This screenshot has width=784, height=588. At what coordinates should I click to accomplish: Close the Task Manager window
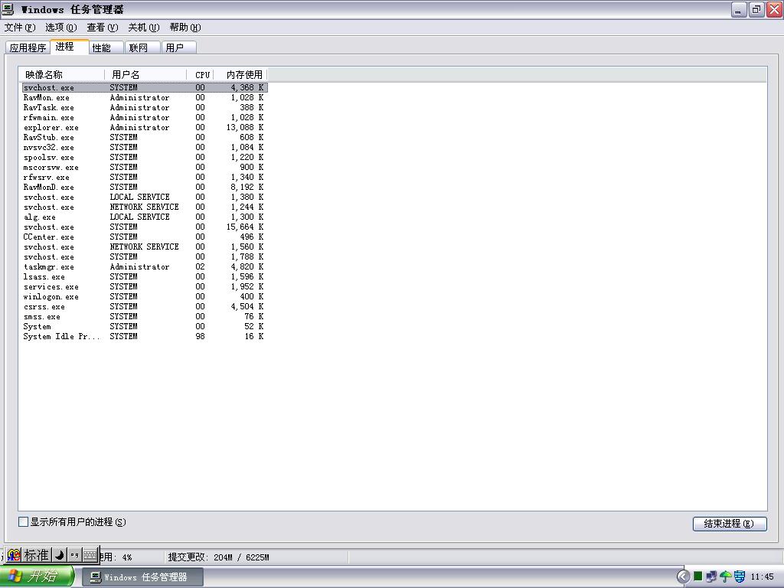(775, 9)
